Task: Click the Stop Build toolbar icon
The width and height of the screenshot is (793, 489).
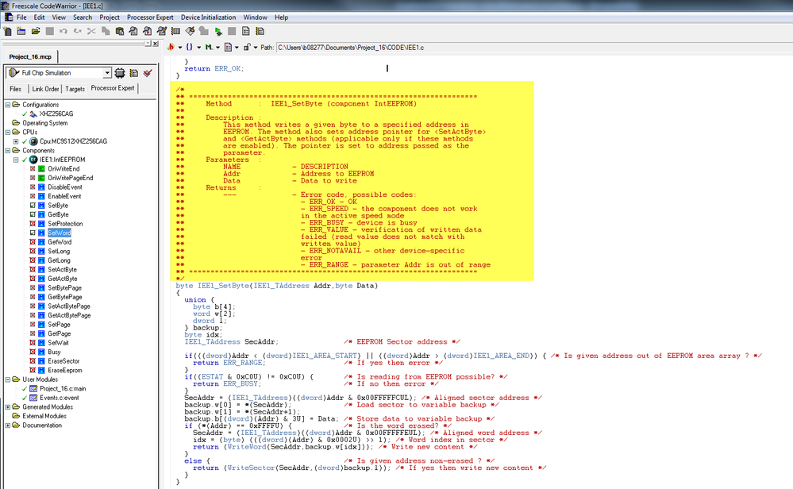Action: pyautogui.click(x=204, y=31)
